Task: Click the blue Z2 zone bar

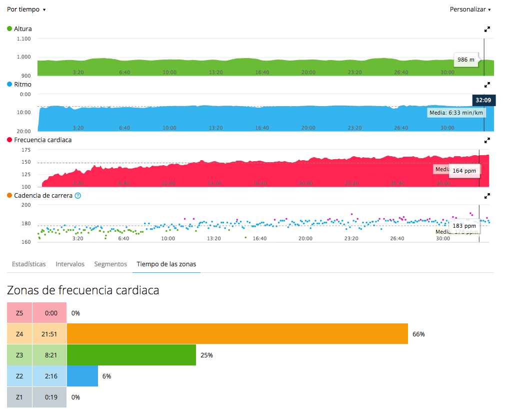Action: (x=82, y=376)
